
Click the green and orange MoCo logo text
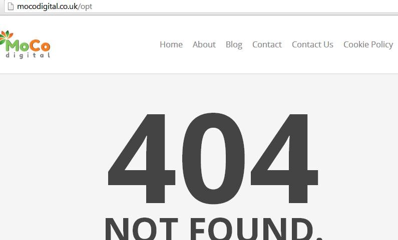point(28,45)
